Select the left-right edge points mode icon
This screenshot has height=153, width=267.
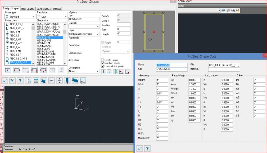[x=17, y=70]
